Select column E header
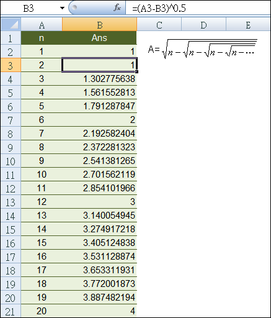 pyautogui.click(x=248, y=25)
